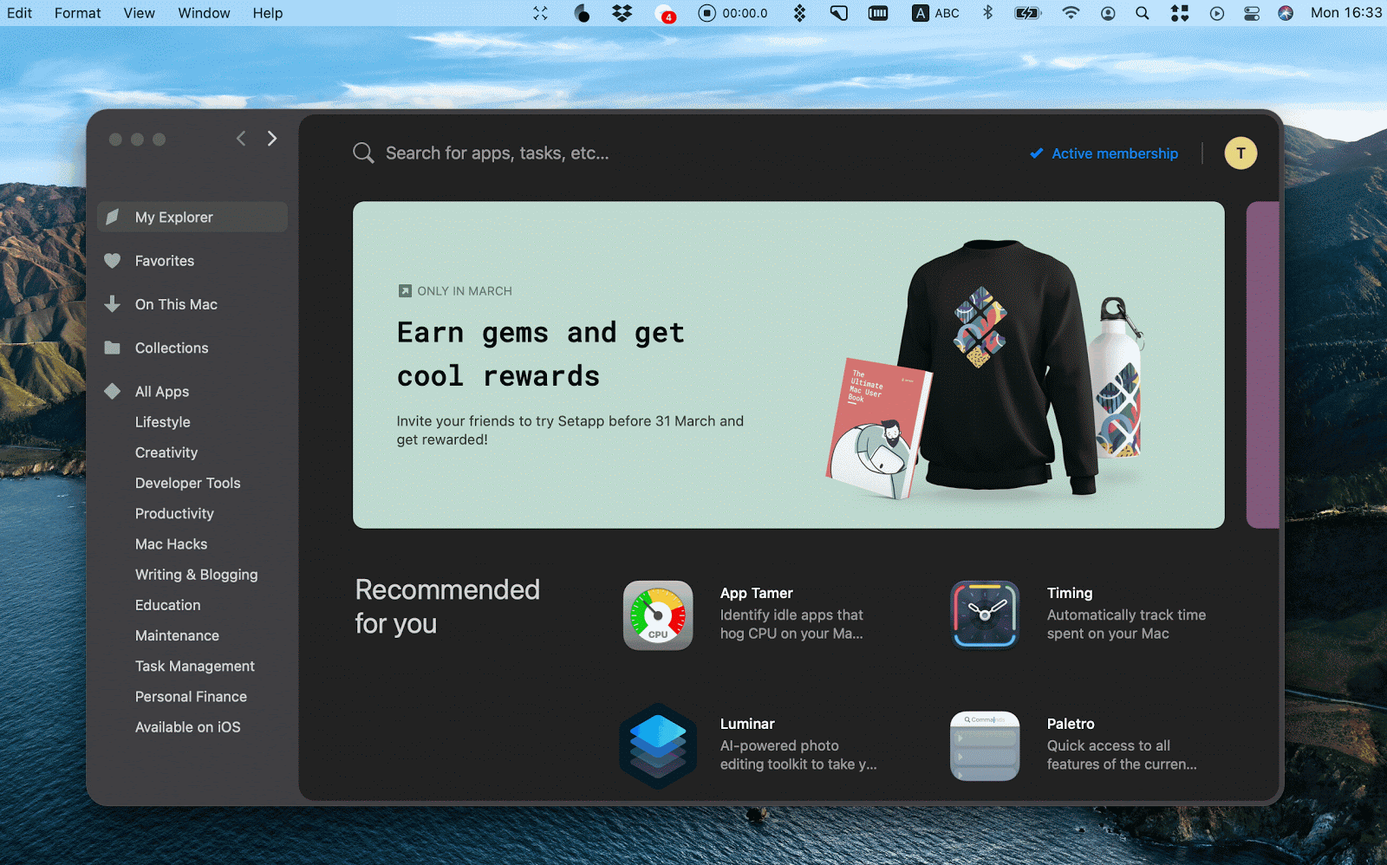Click the search field for apps and tasks
Screen dimensions: 1387x865
click(x=498, y=153)
